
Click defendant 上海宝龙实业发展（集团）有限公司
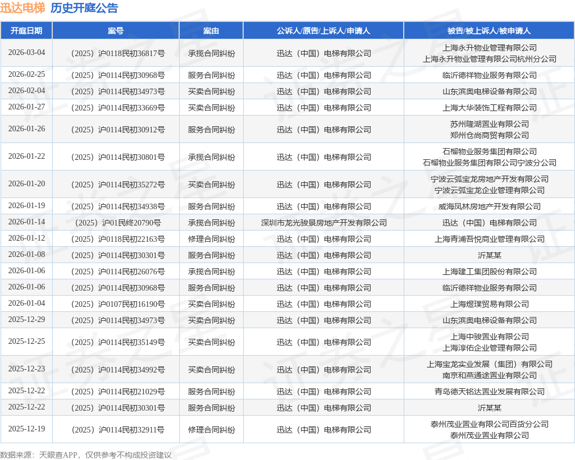pos(489,365)
